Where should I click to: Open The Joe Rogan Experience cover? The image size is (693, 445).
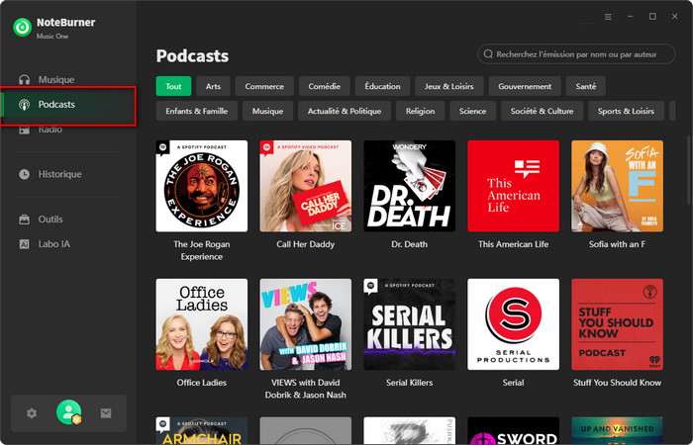point(202,186)
